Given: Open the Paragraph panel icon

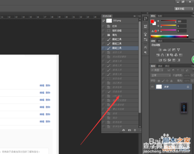Looking at the screenshot, I should [145, 52].
